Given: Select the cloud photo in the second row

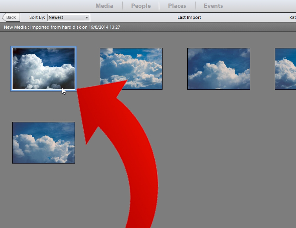Looking at the screenshot, I should click(44, 143).
